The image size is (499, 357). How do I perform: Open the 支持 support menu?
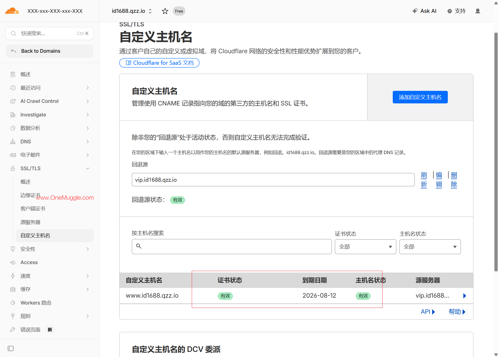pyautogui.click(x=456, y=11)
